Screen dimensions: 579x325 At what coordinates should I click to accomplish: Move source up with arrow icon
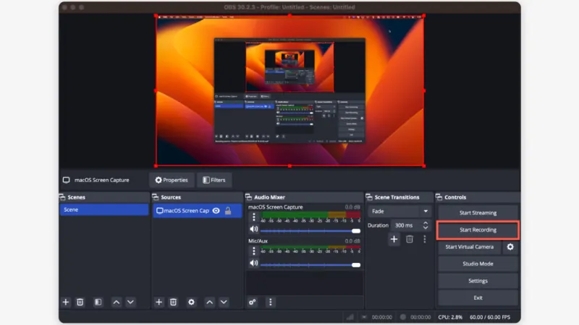pos(210,302)
